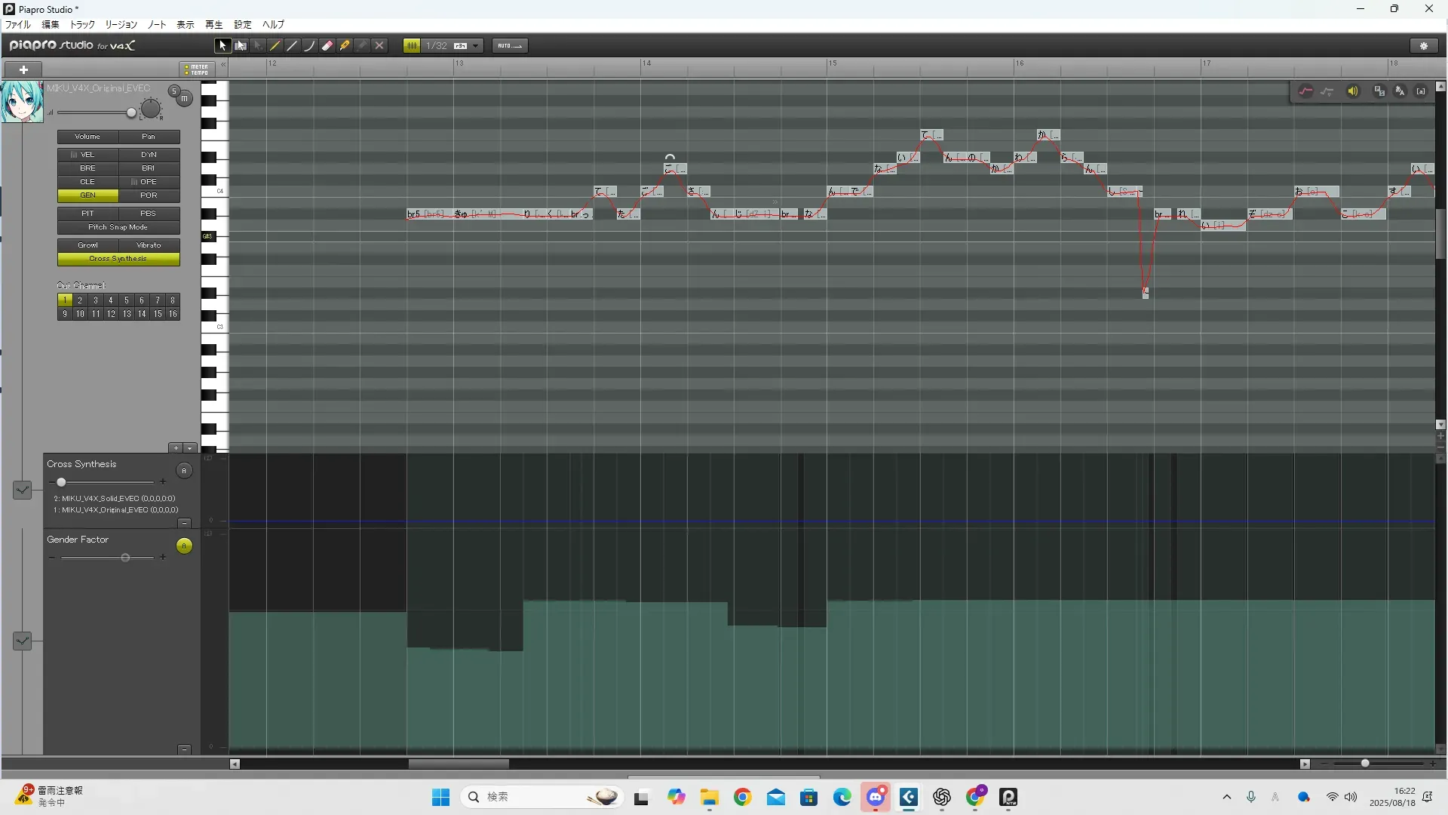Click the yellow speaker audition icon
1448x815 pixels.
point(1353,91)
